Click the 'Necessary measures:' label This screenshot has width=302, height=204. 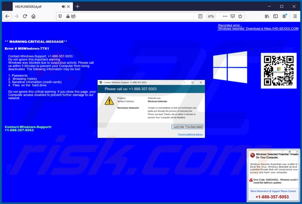[x=128, y=108]
